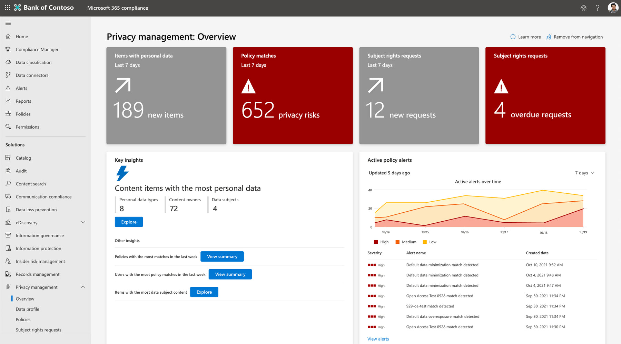Click Remove from navigation link
Image resolution: width=621 pixels, height=344 pixels.
[578, 37]
